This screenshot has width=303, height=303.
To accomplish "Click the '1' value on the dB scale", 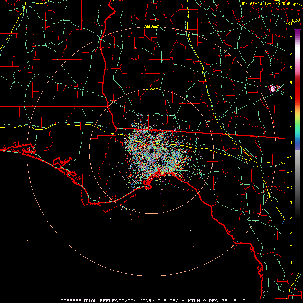I will pos(291,128).
